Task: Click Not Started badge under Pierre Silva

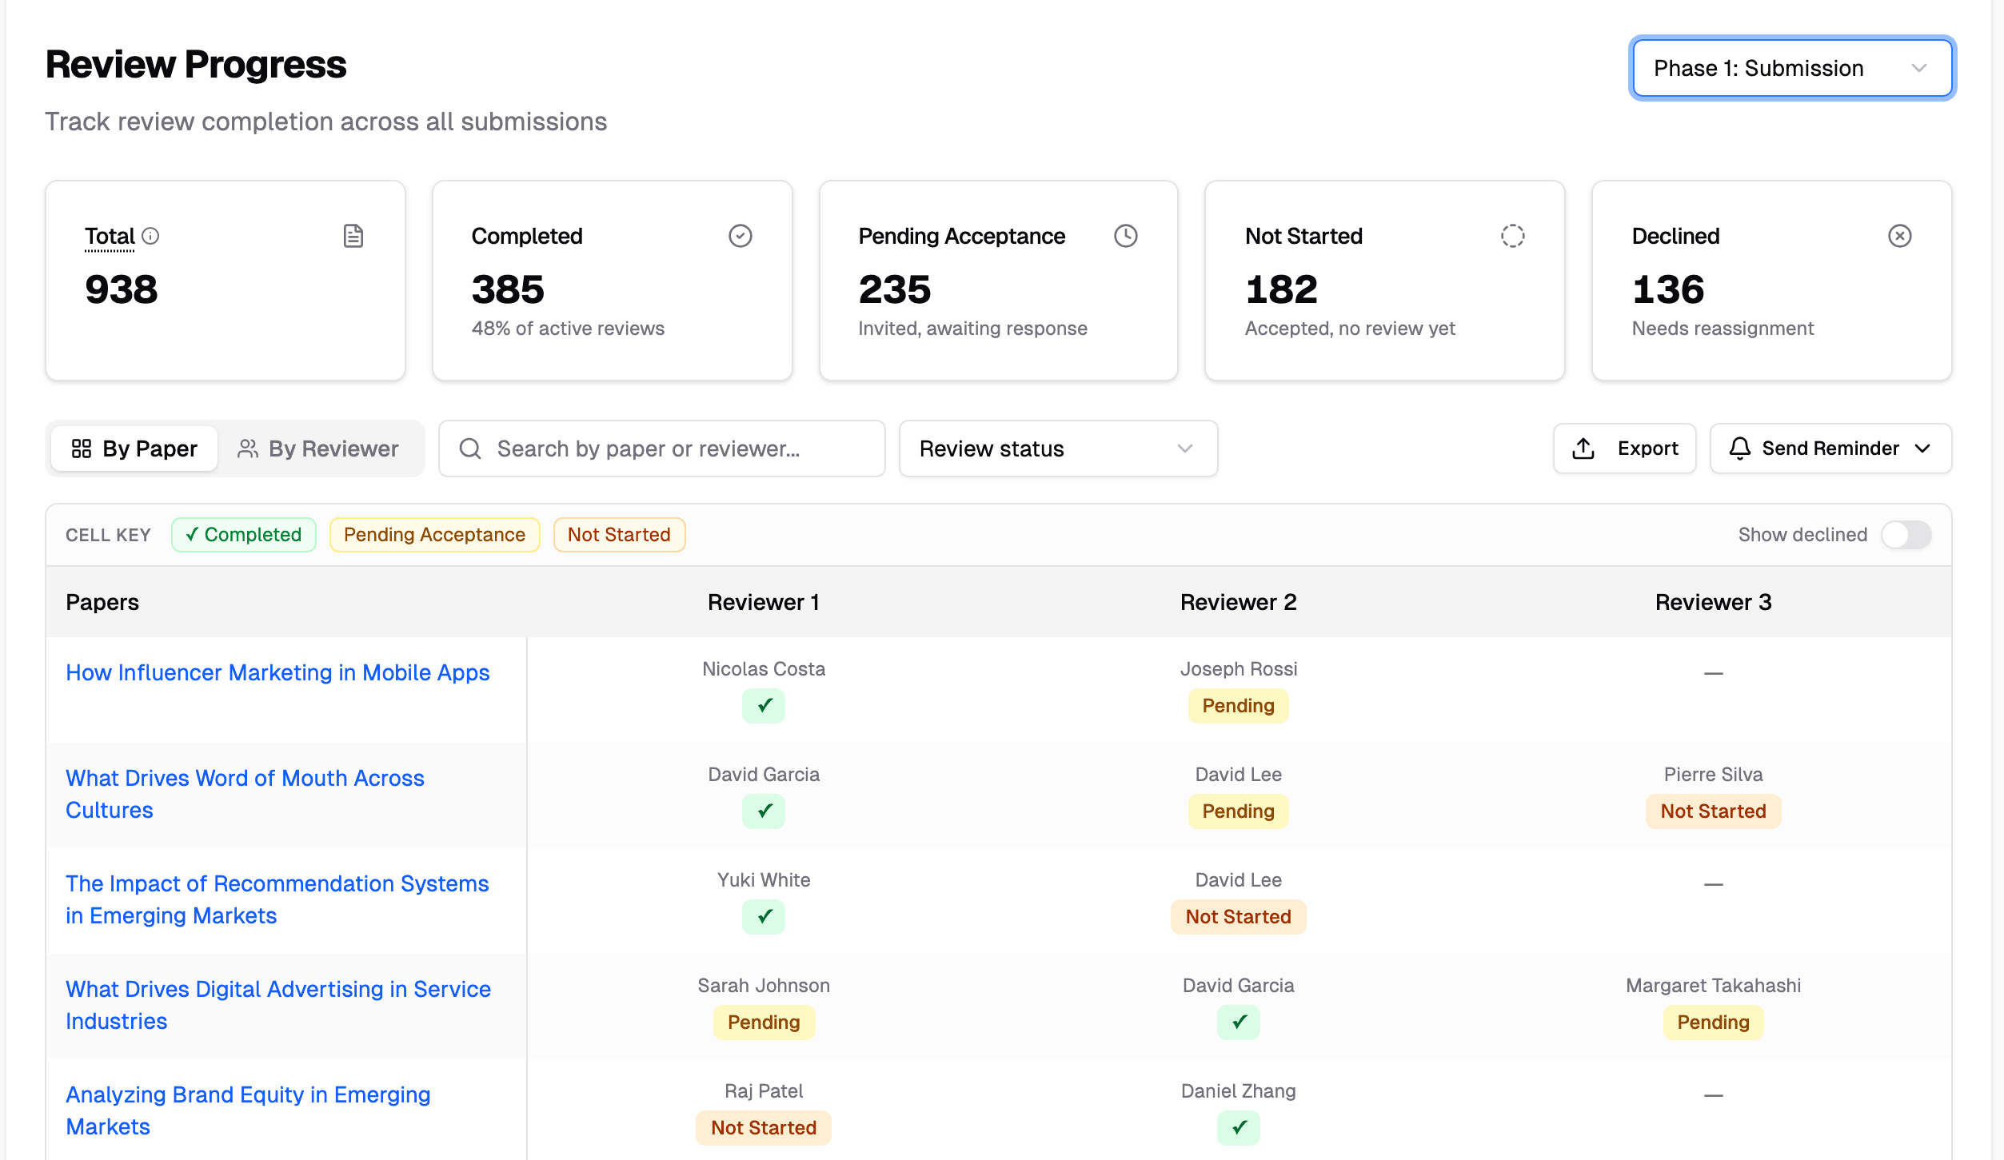Action: pos(1714,811)
